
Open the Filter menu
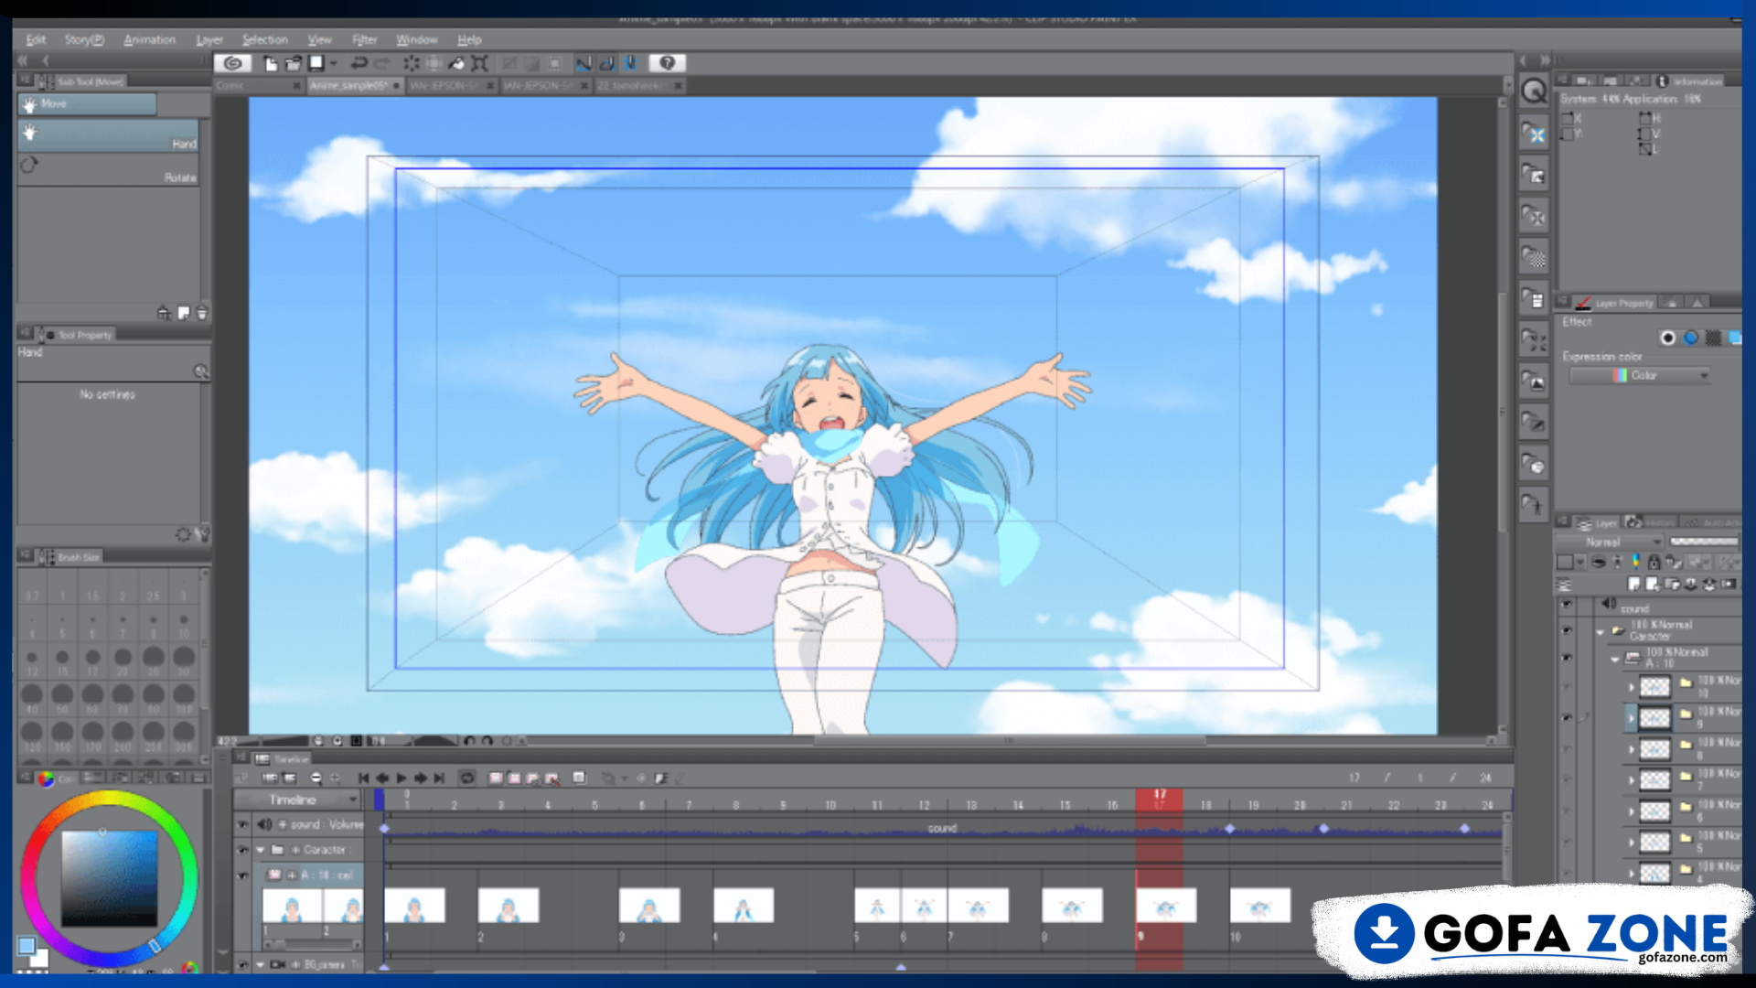coord(364,39)
